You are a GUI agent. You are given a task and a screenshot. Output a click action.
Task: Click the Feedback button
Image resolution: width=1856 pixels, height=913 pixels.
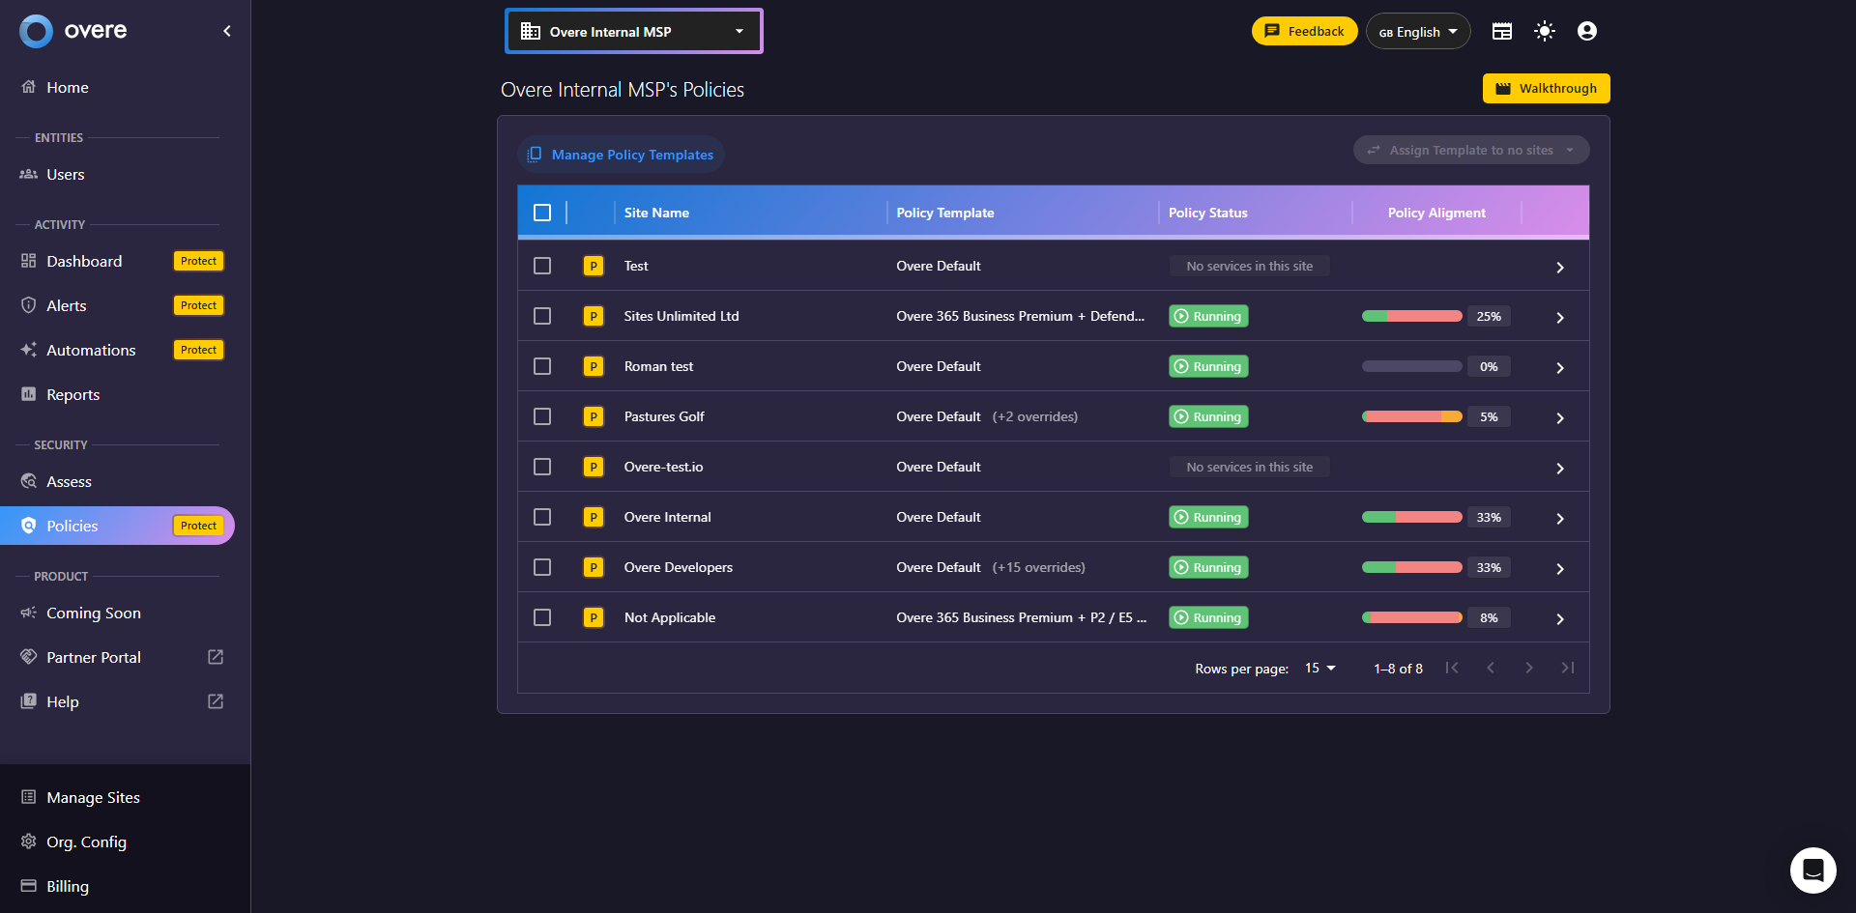(x=1304, y=31)
